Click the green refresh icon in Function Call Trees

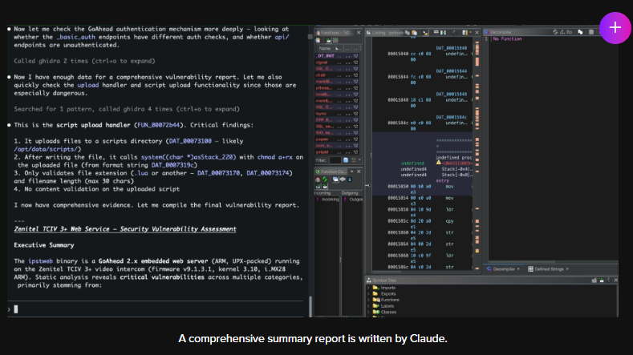click(x=325, y=180)
